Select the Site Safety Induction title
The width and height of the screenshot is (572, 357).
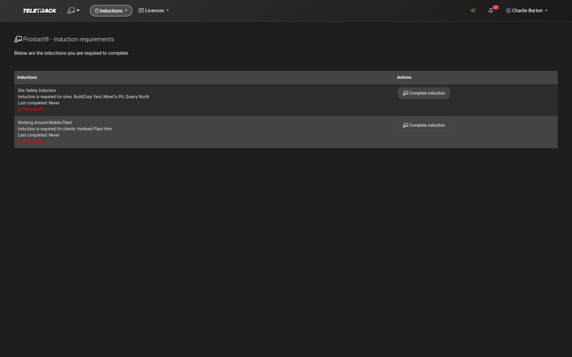[37, 90]
